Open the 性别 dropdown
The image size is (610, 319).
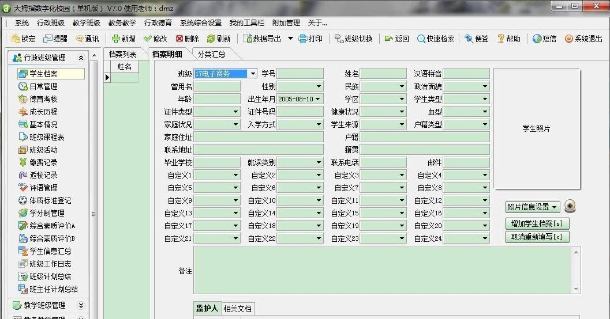click(319, 86)
